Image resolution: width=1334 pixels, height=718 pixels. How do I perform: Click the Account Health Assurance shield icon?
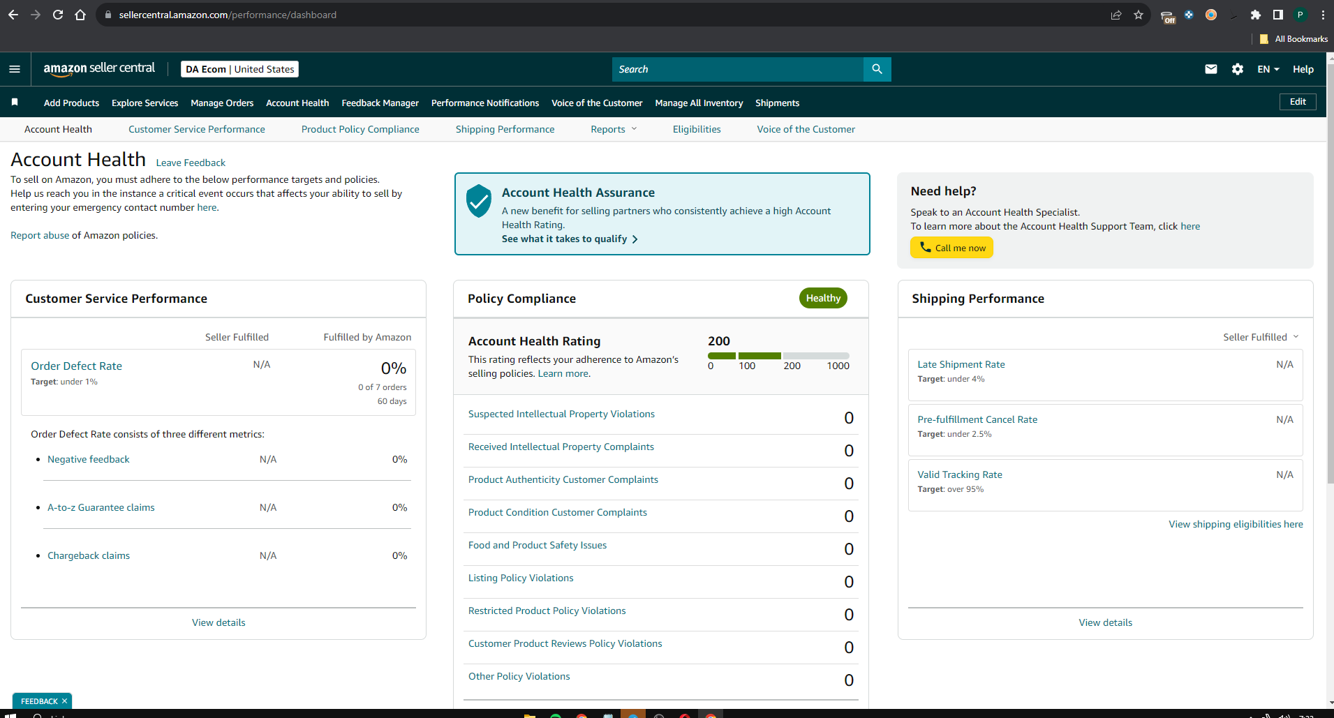tap(479, 201)
